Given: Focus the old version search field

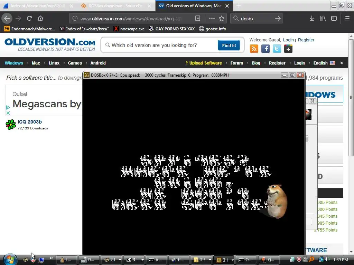Looking at the screenshot, I should (x=161, y=45).
